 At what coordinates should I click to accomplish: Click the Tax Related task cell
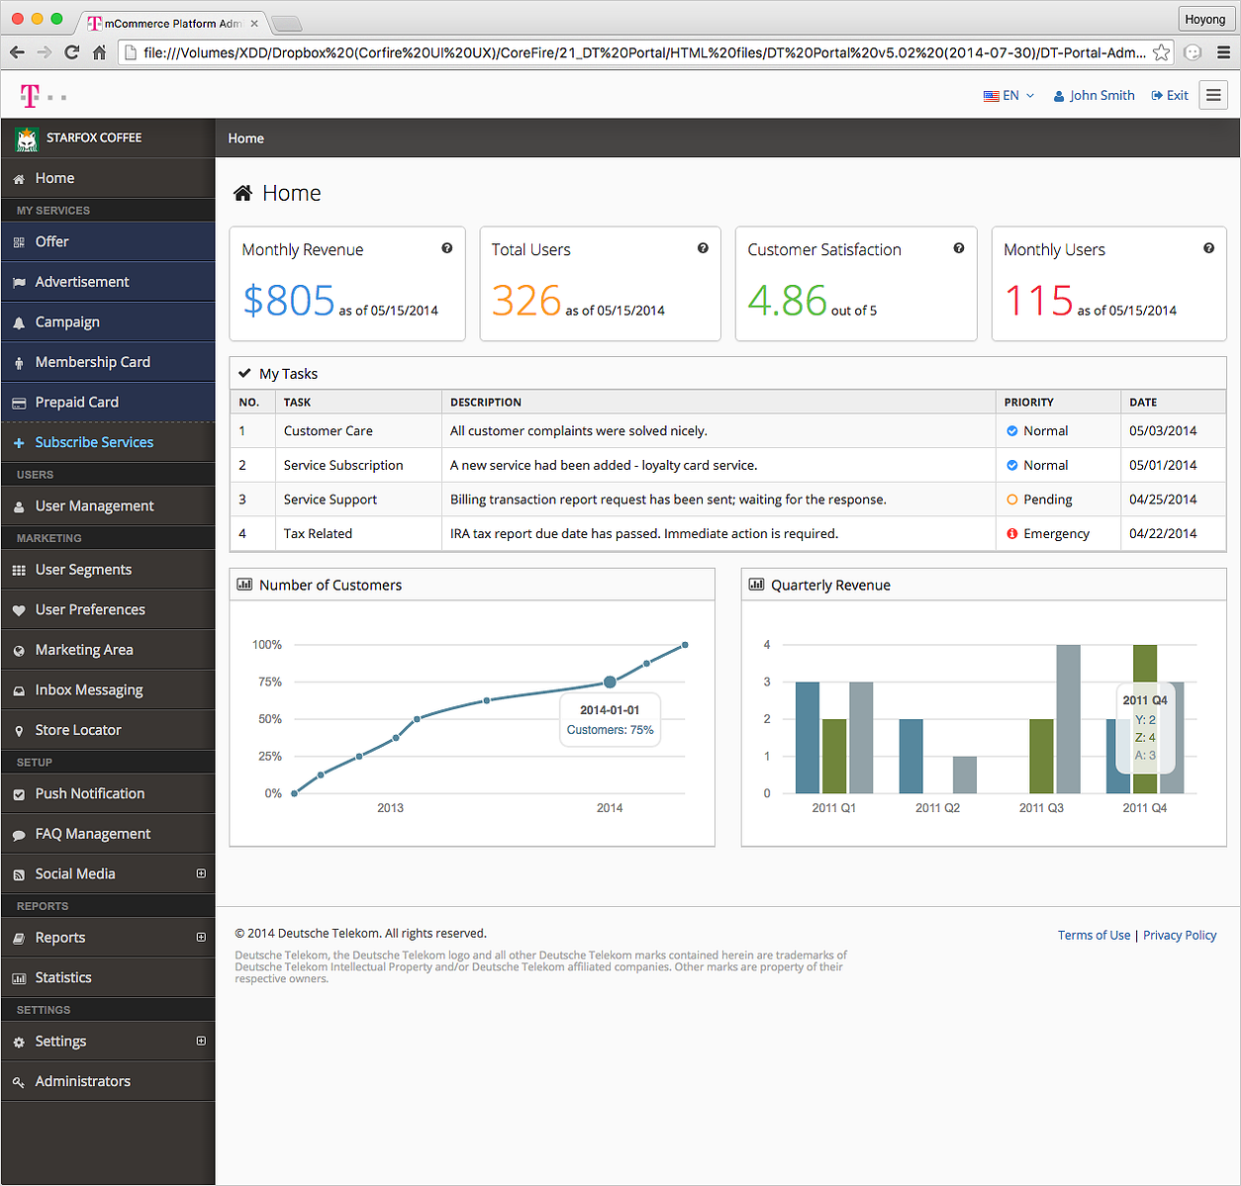pos(358,533)
